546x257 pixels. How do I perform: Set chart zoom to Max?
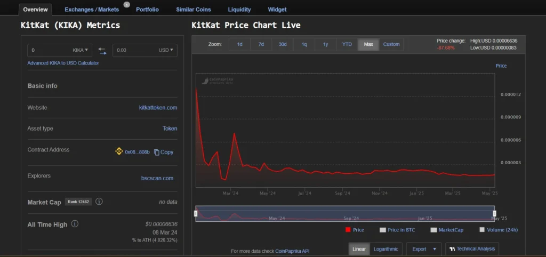point(368,44)
